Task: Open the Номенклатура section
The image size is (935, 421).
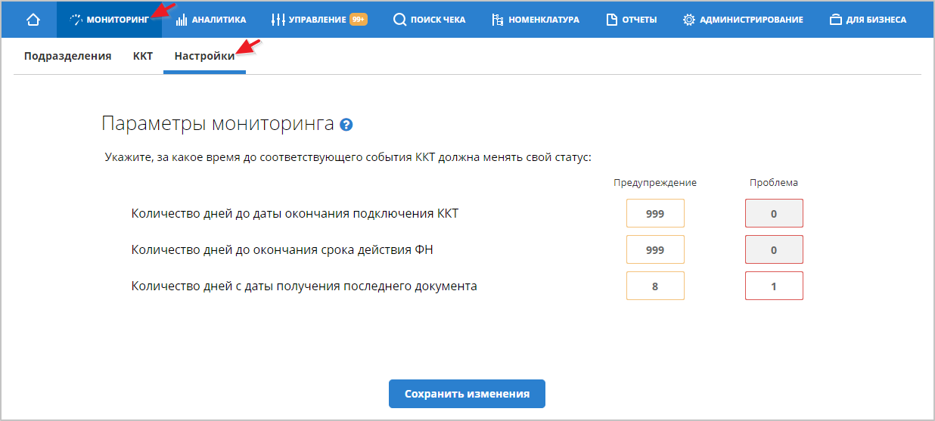Action: pos(535,20)
